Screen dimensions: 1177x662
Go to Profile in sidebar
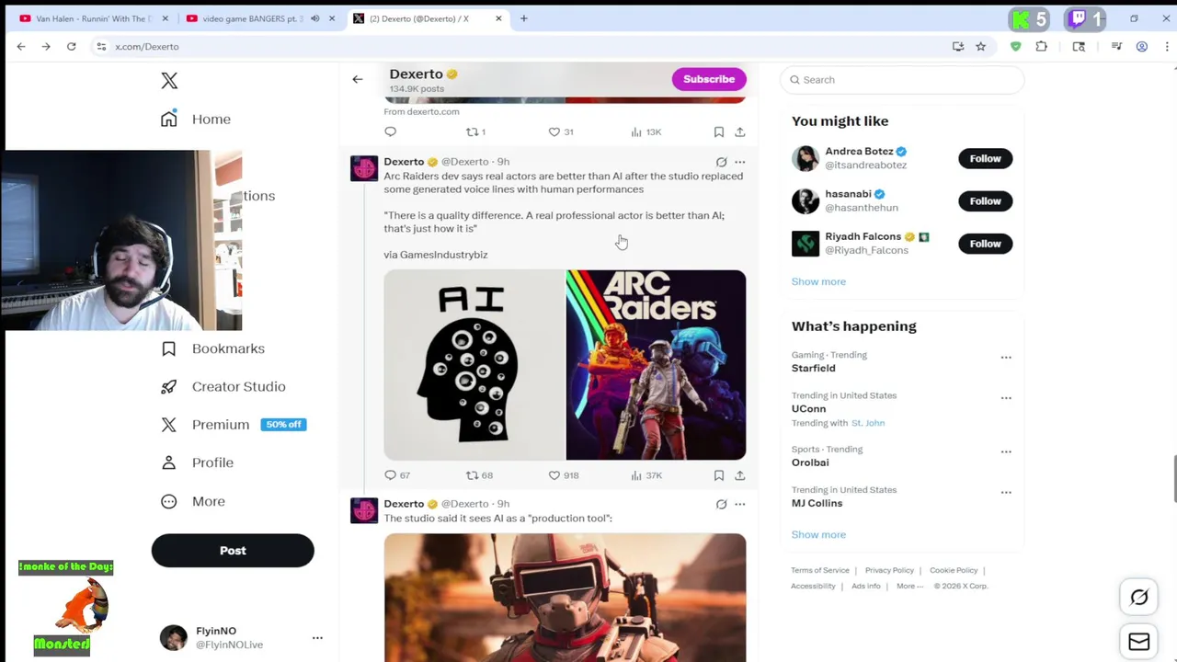197,462
